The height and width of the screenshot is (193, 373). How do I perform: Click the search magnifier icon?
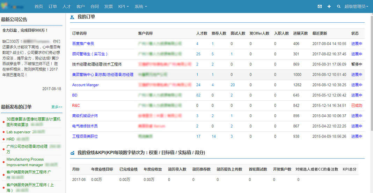(x=338, y=7)
